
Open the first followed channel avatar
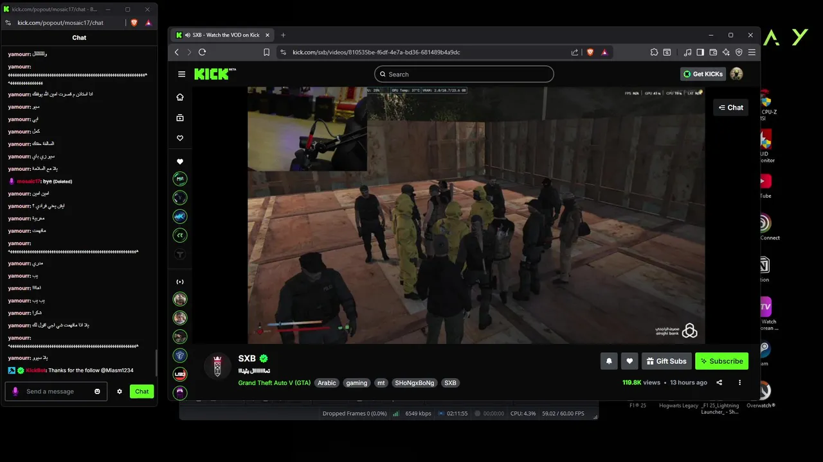pyautogui.click(x=180, y=179)
